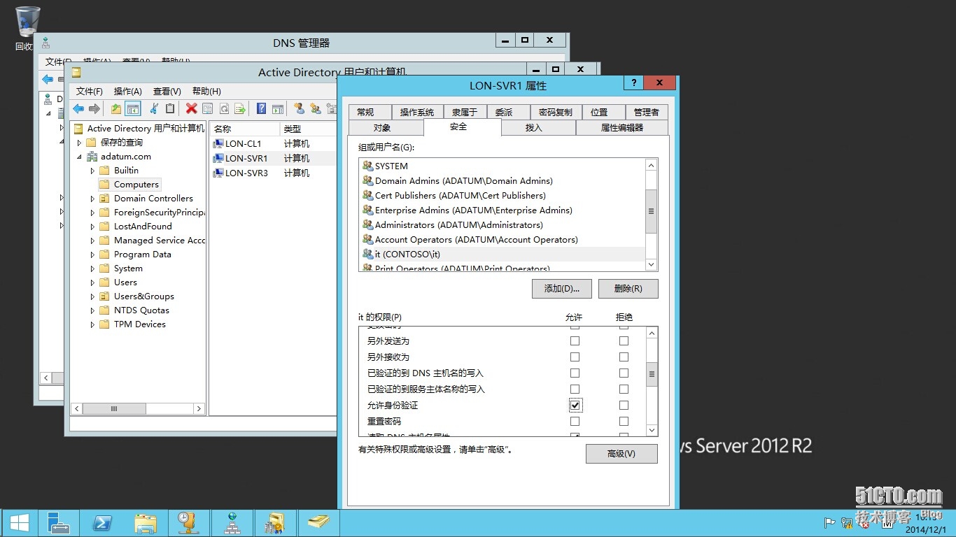Screen dimensions: 956x537
Task: Click the 添加(D)... button
Action: 562,289
